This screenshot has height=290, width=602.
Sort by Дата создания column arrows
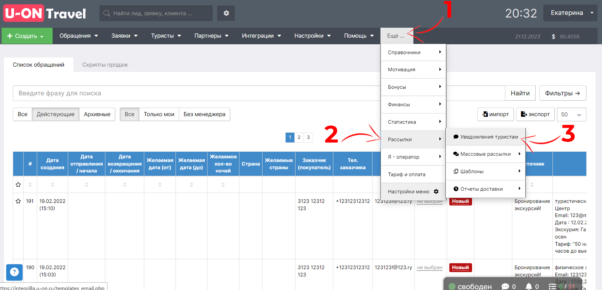(52, 185)
